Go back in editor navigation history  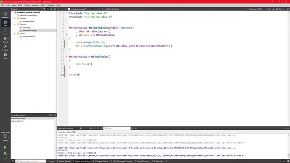[x=59, y=9]
